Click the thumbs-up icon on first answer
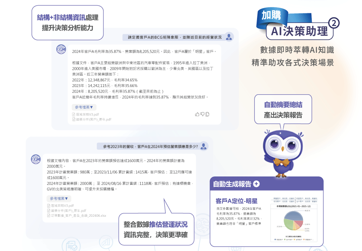 (x=197, y=114)
